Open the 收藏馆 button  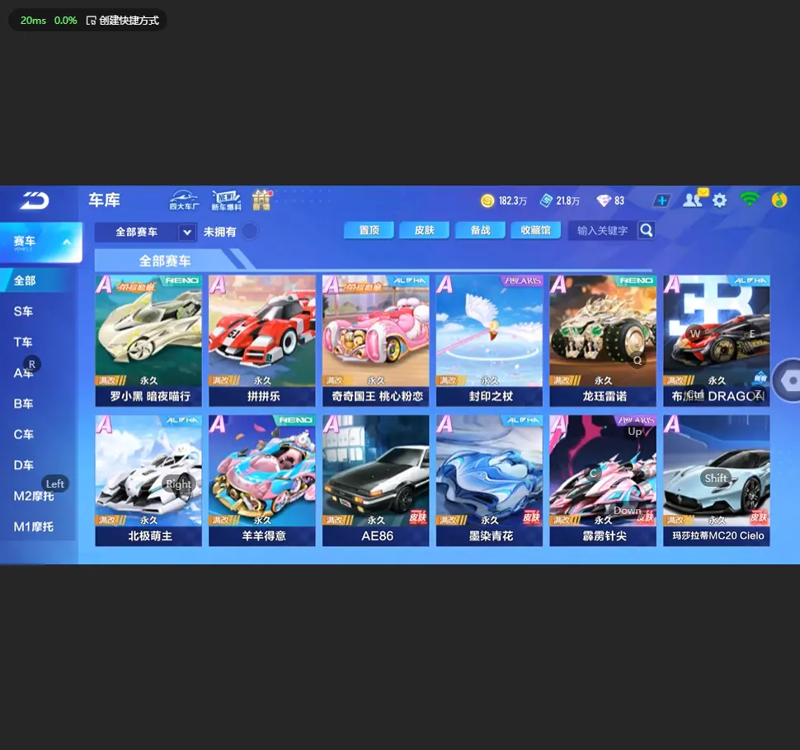[x=536, y=230]
